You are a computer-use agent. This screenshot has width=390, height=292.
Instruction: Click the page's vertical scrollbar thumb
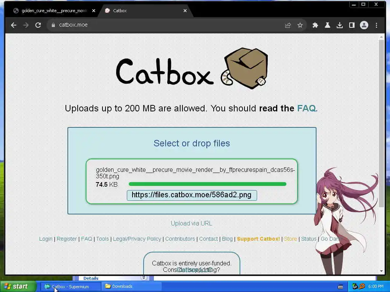point(382,124)
